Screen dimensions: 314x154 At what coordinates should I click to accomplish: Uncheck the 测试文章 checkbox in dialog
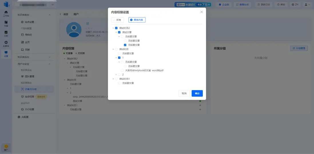pos(119,32)
